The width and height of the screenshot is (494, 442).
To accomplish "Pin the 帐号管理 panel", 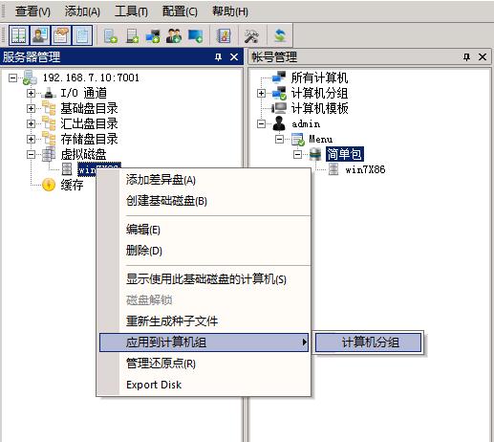I will [x=466, y=57].
